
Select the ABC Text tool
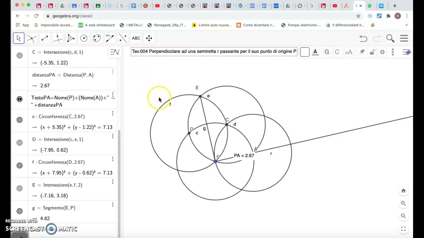pyautogui.click(x=136, y=38)
